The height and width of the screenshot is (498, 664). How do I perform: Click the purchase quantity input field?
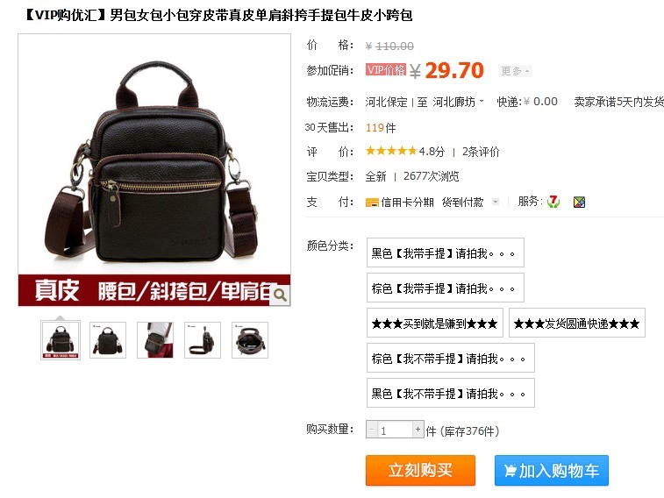click(395, 430)
